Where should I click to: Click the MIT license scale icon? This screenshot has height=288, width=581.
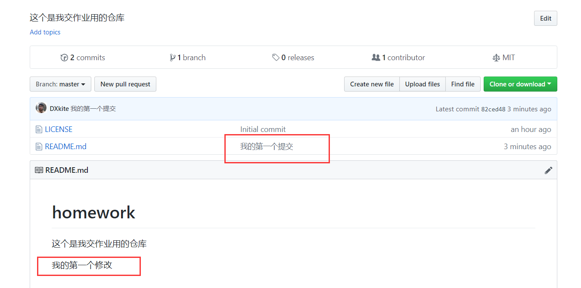click(x=496, y=58)
